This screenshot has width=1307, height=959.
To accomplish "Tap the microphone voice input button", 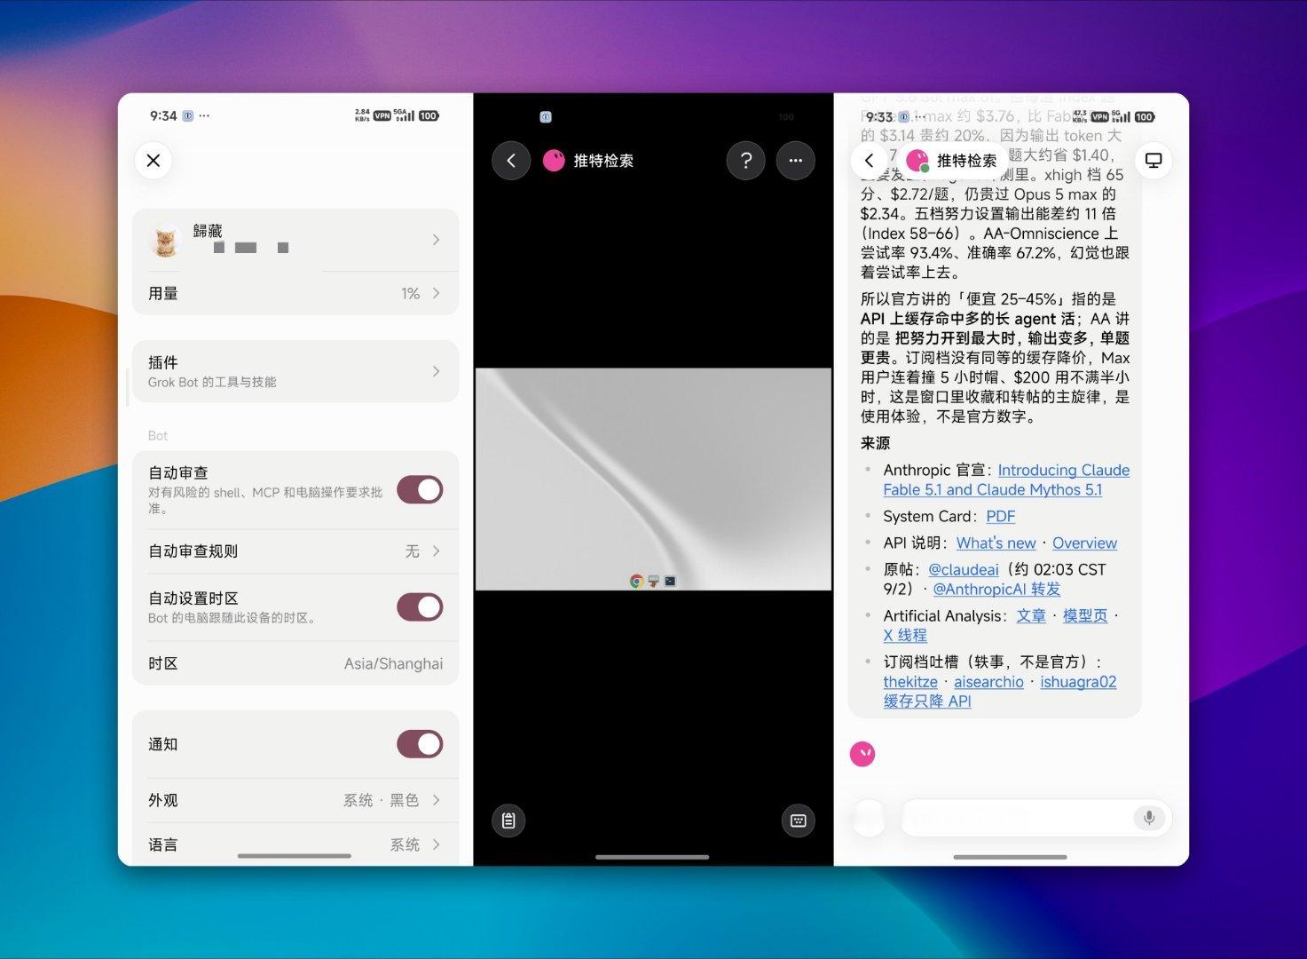I will [1149, 818].
